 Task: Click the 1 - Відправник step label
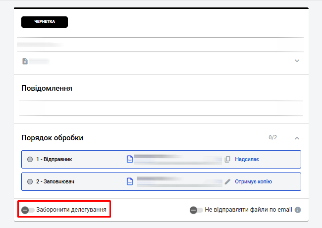tap(54, 159)
